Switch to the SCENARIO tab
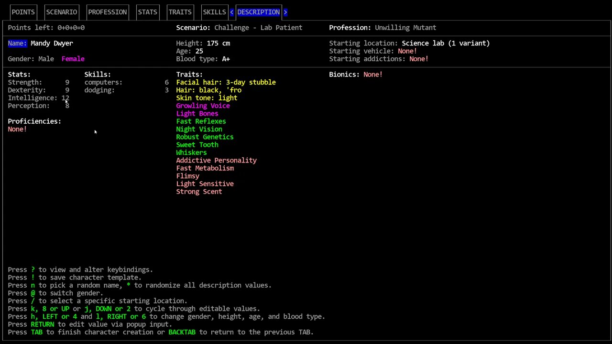 pyautogui.click(x=61, y=12)
